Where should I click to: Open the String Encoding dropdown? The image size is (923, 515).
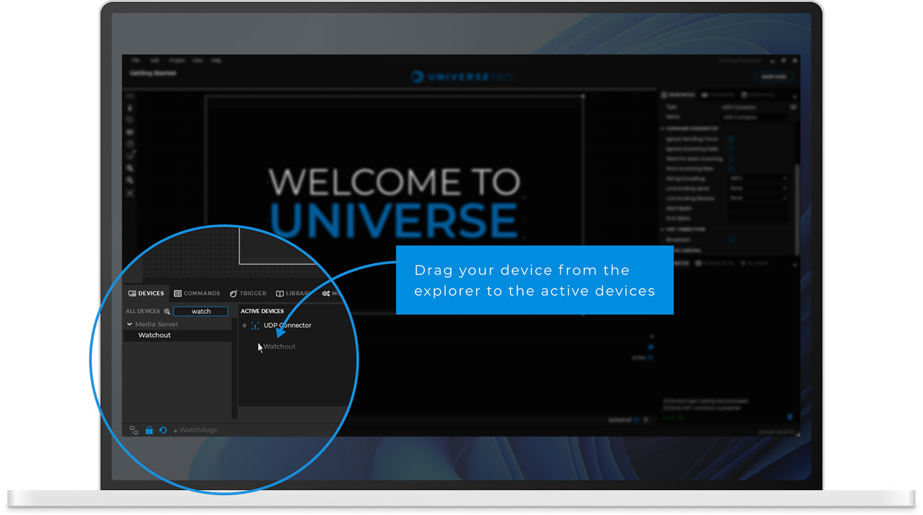click(x=758, y=178)
